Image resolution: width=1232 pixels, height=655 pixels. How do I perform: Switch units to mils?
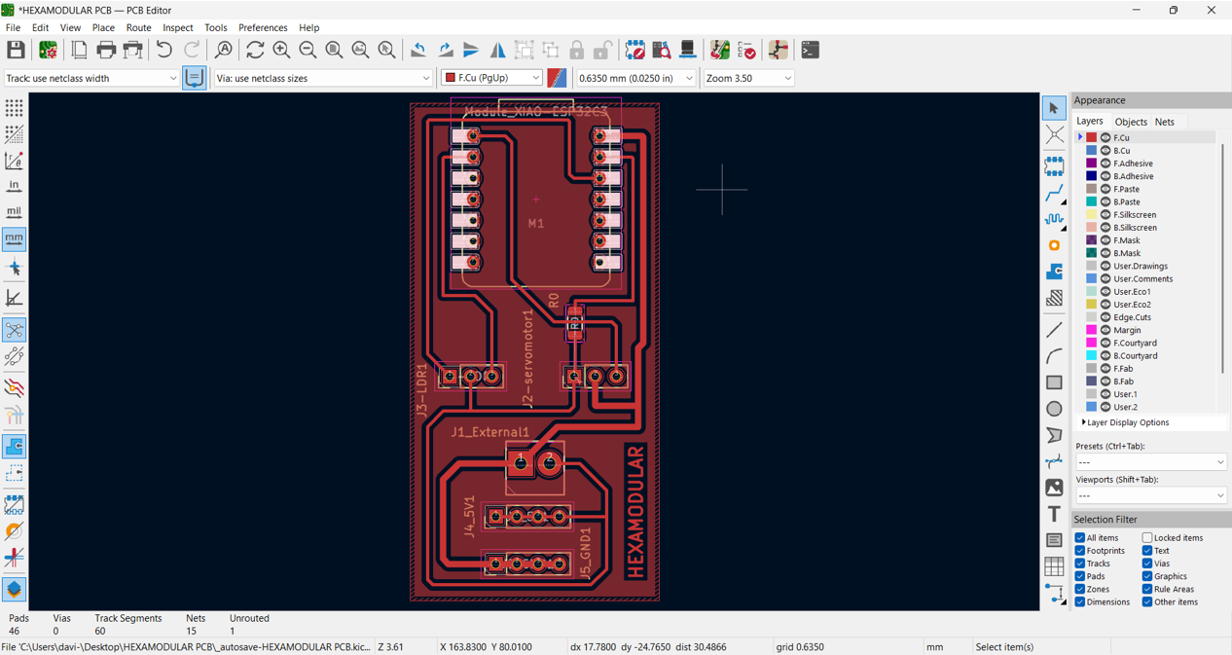(14, 212)
